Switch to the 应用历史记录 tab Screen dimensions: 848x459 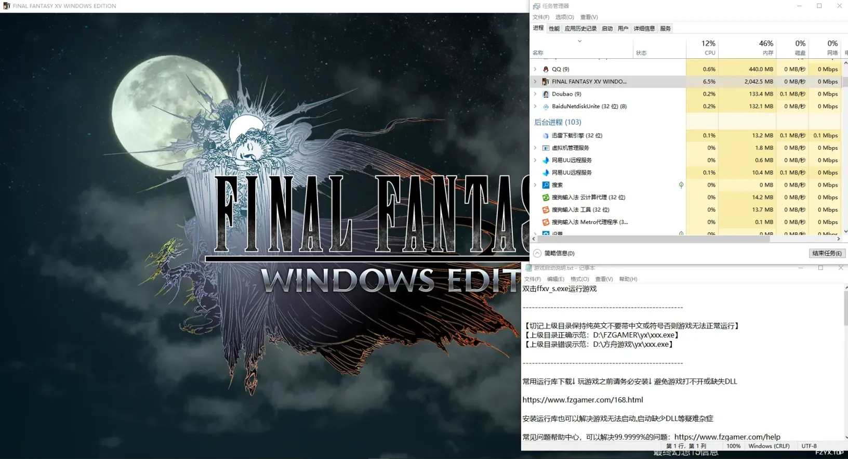coord(580,29)
